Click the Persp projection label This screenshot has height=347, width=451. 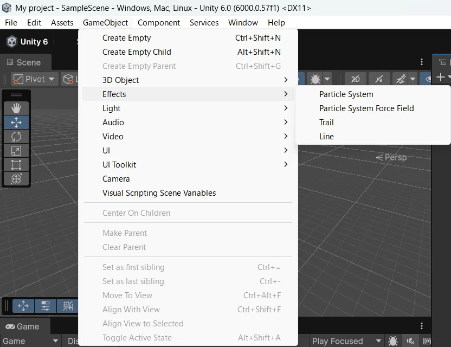point(391,157)
